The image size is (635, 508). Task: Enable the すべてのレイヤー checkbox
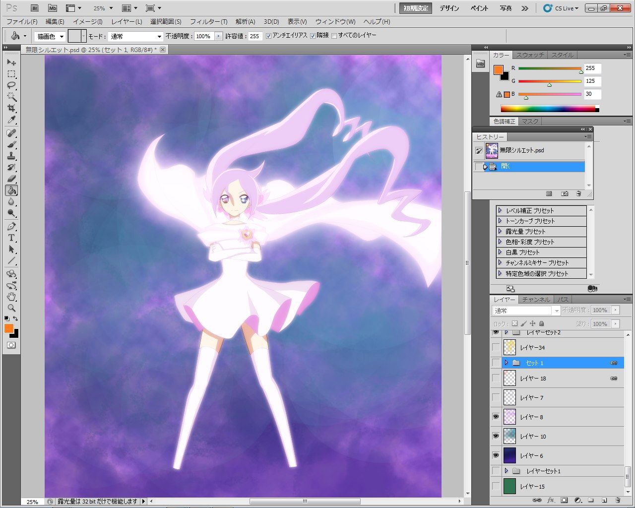point(334,36)
